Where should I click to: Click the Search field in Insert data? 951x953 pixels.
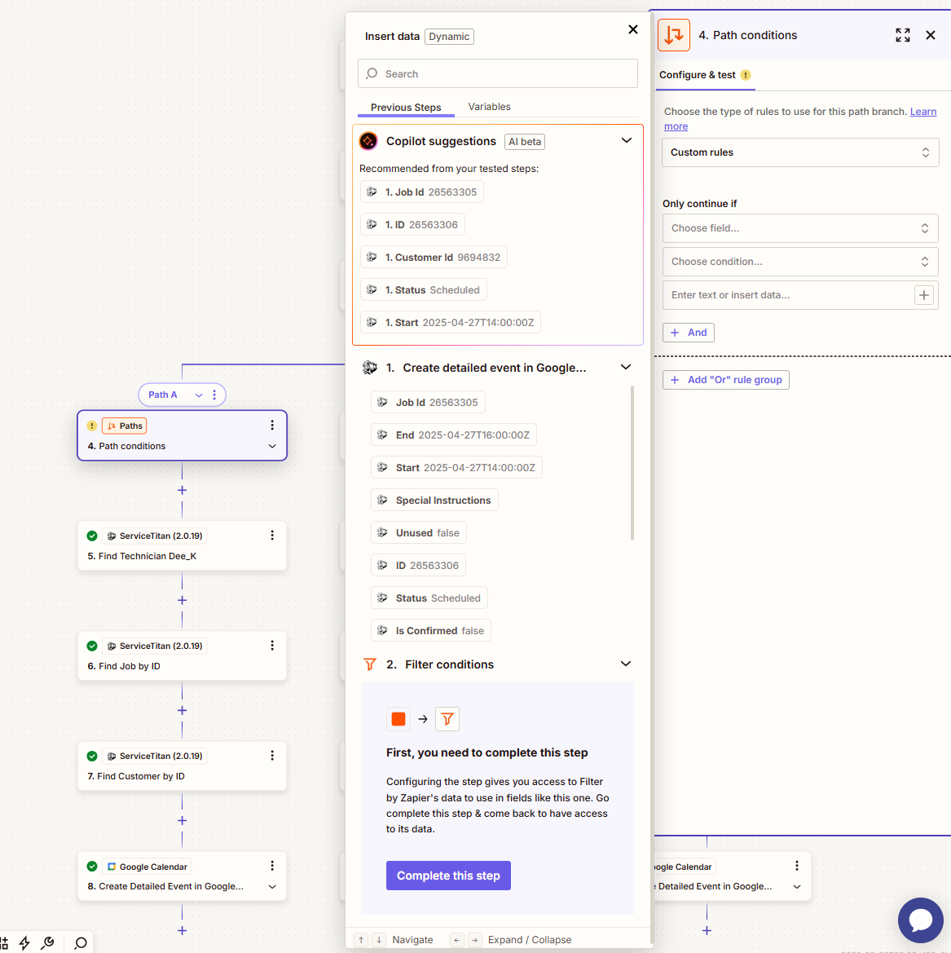[498, 73]
